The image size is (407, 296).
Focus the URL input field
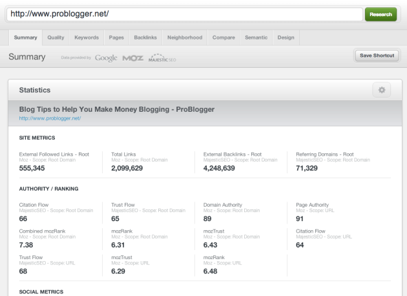[185, 14]
